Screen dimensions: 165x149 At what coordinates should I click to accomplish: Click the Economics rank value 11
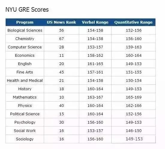pyautogui.click(x=61, y=56)
